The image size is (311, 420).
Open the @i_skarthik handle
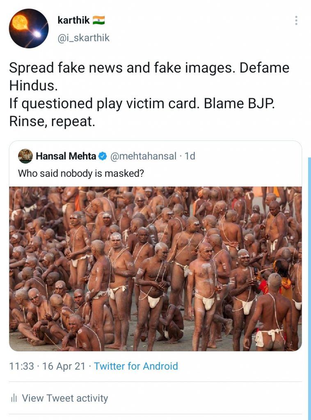(84, 38)
